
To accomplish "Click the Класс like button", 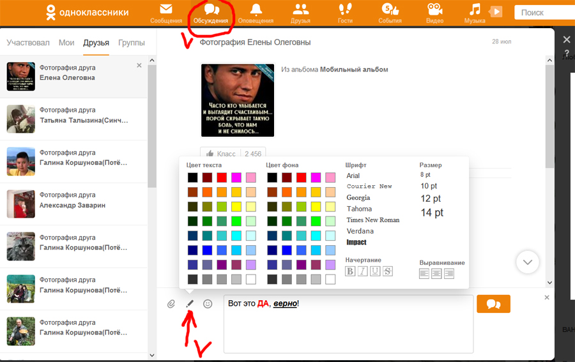I will 221,154.
